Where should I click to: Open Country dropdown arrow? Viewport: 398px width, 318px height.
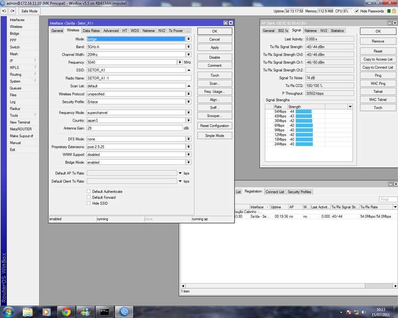(x=188, y=120)
